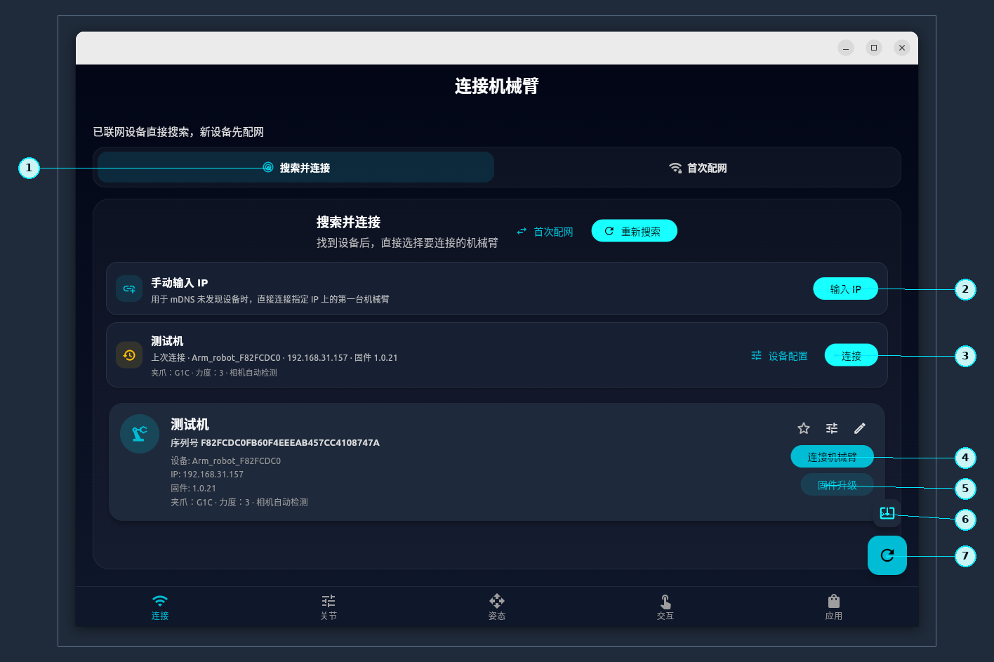Open the 姿态 bottom navigation tab
Viewport: 994px width, 662px height.
(x=497, y=607)
